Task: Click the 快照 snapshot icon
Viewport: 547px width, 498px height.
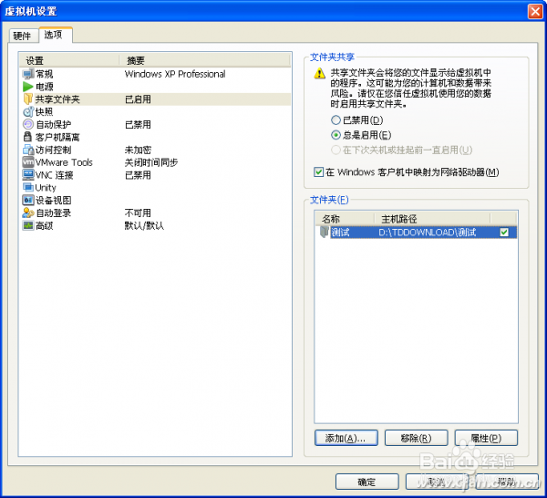Action: coord(28,111)
